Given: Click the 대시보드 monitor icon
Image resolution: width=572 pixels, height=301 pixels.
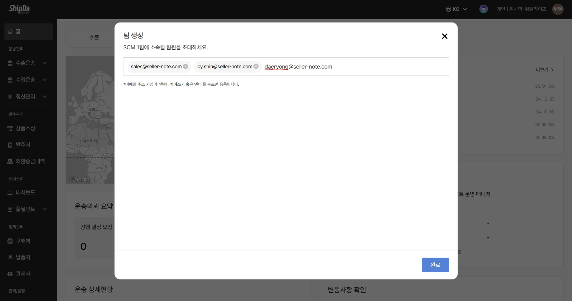Looking at the screenshot, I should (10, 193).
